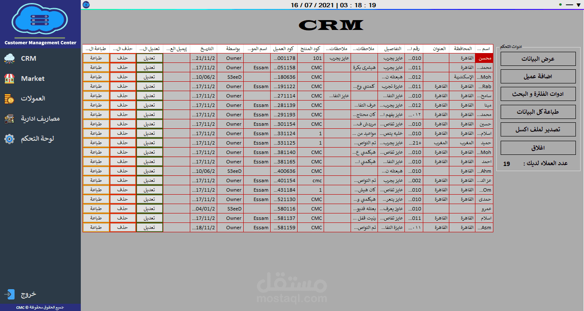Click تعديل for customer code 271114
Viewport: 584px width, 311px height.
click(x=150, y=96)
